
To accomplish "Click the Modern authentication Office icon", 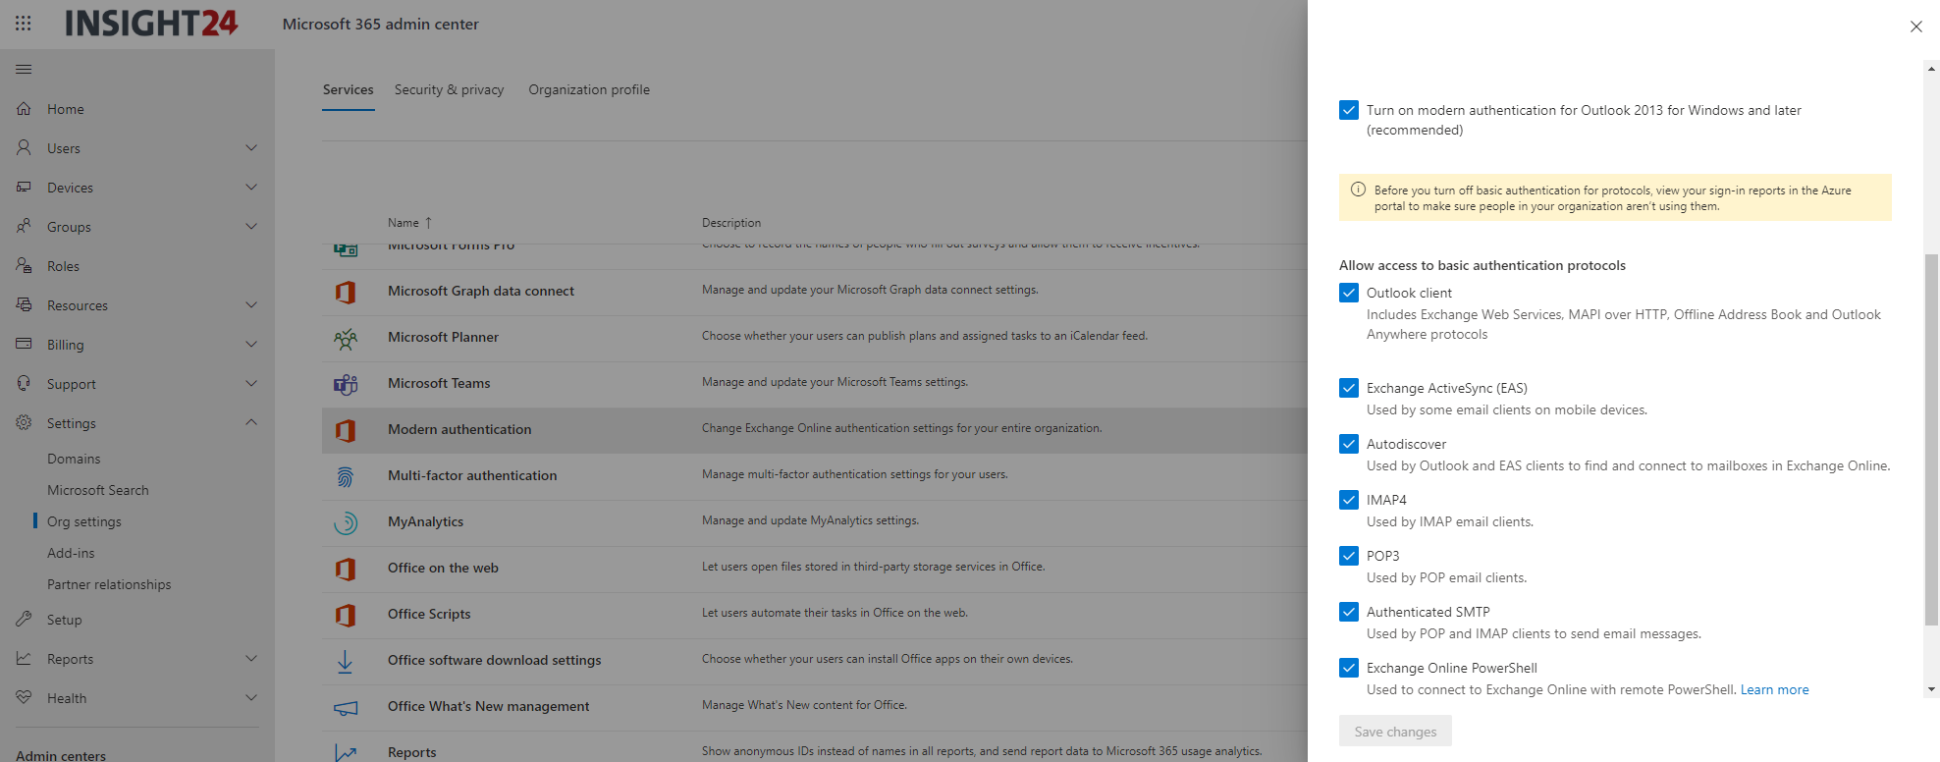I will (346, 430).
